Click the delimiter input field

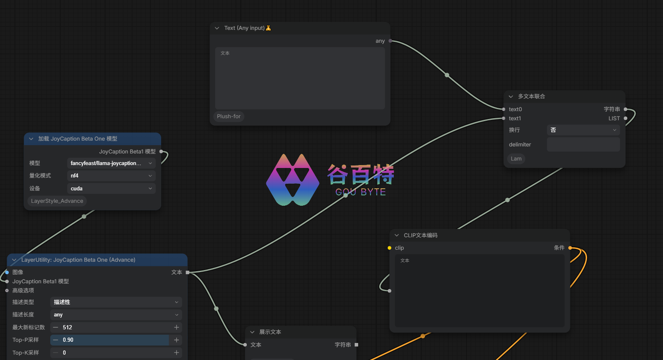pos(583,145)
